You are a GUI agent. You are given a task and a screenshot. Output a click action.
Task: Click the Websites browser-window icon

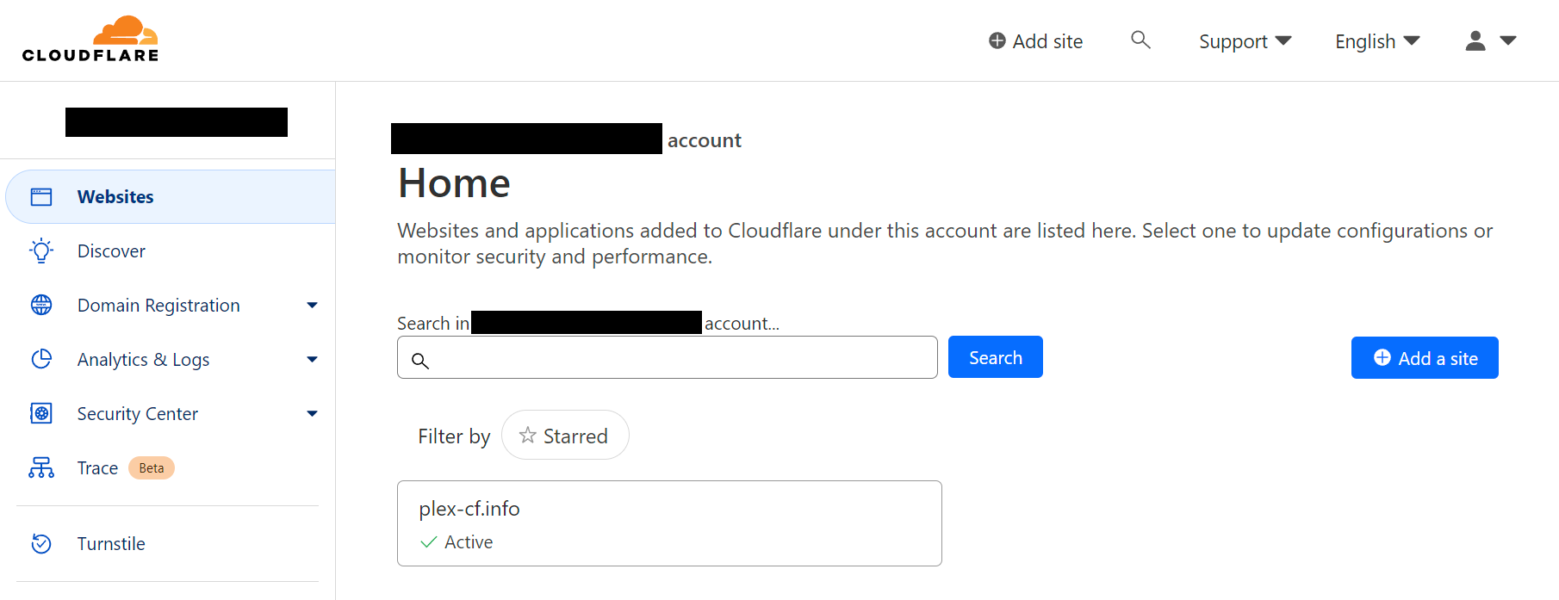[41, 197]
